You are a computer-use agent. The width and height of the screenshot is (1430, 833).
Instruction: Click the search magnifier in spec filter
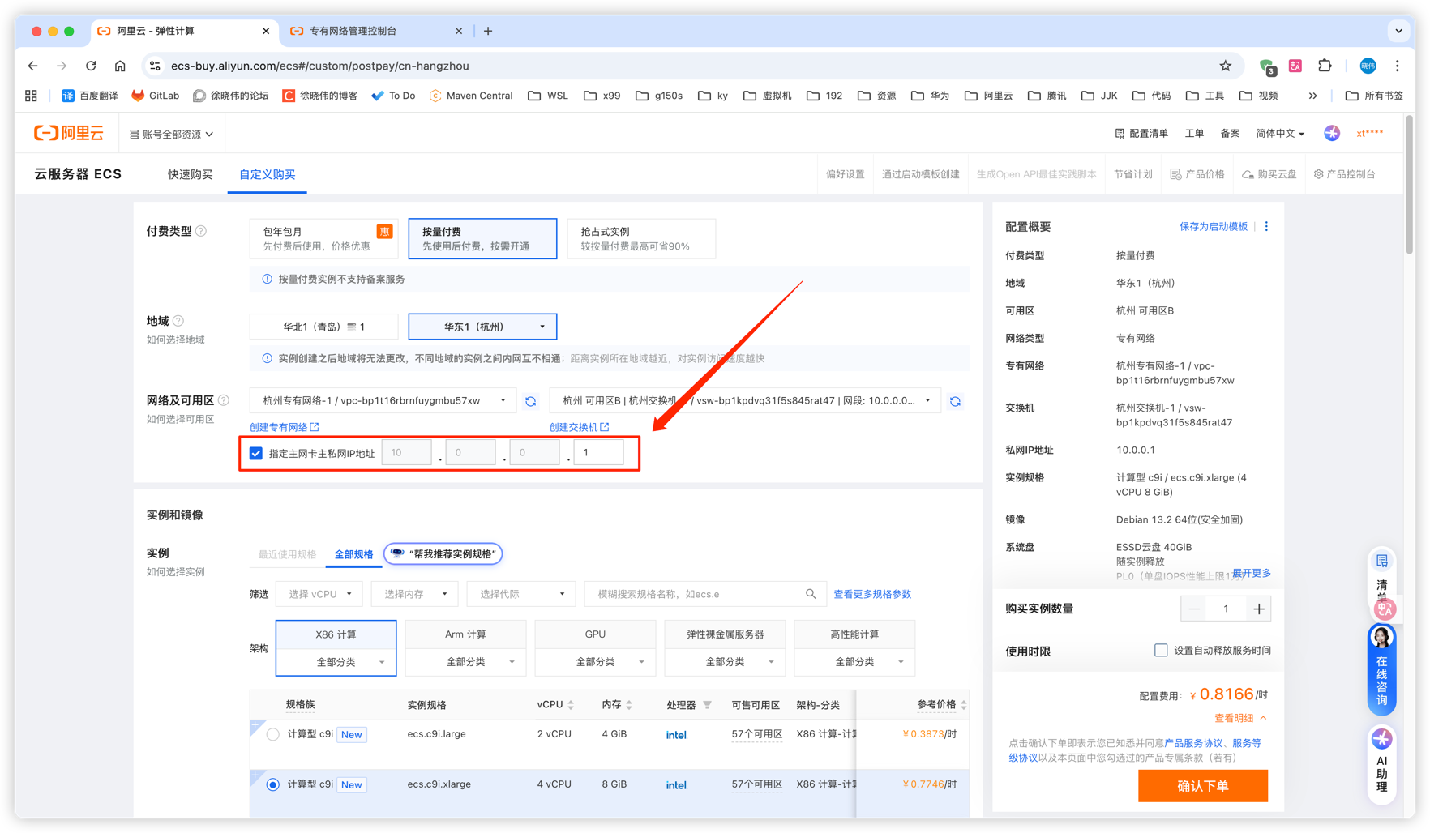point(811,594)
